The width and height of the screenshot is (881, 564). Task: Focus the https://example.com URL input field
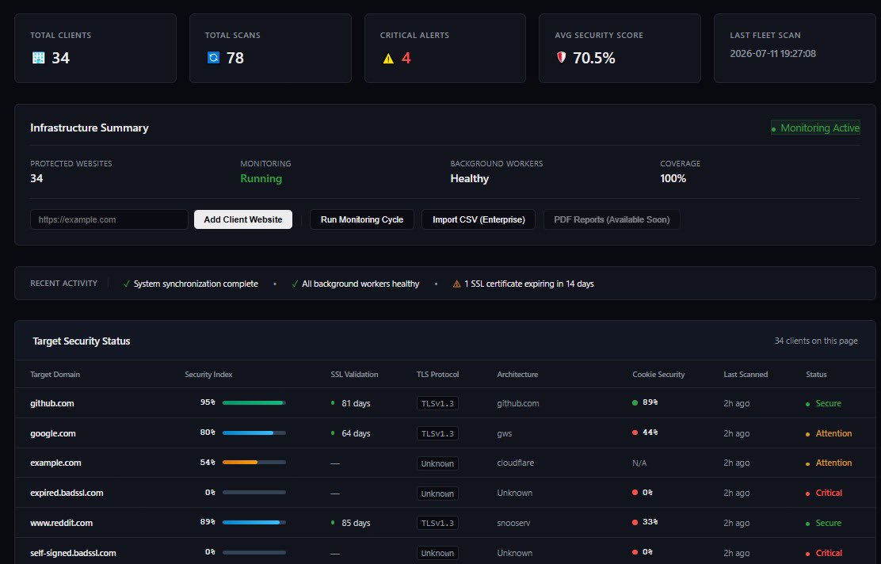[x=109, y=219]
